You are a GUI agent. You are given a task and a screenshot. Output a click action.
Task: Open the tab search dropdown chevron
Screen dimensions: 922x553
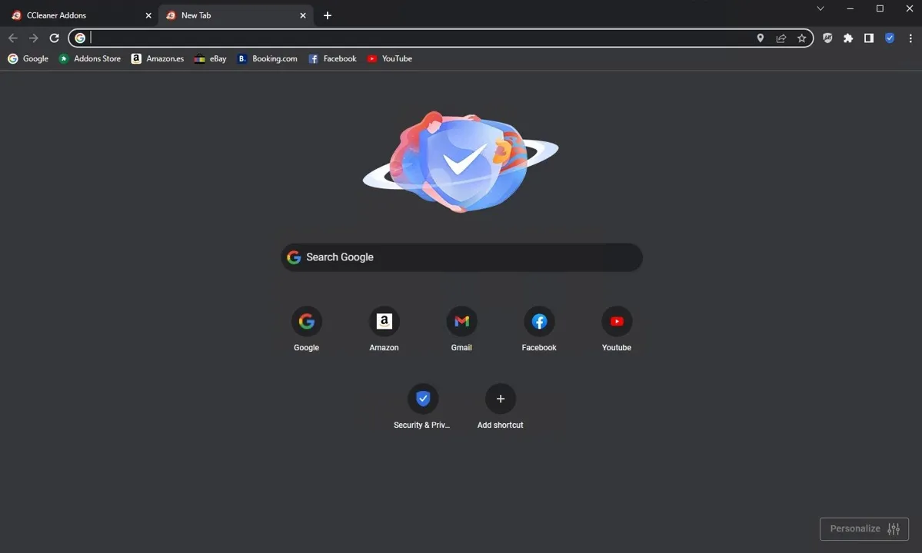point(820,8)
